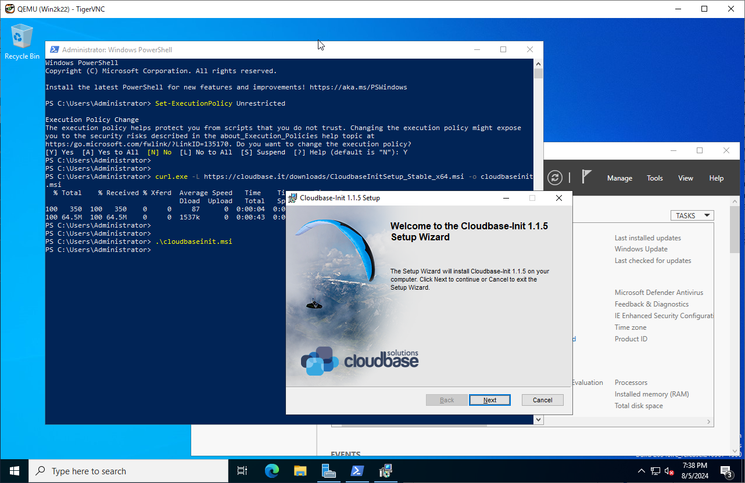Refresh Server Manager with the refresh icon

555,178
